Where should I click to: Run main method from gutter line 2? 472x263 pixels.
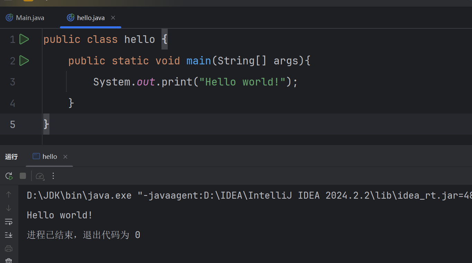click(x=24, y=61)
